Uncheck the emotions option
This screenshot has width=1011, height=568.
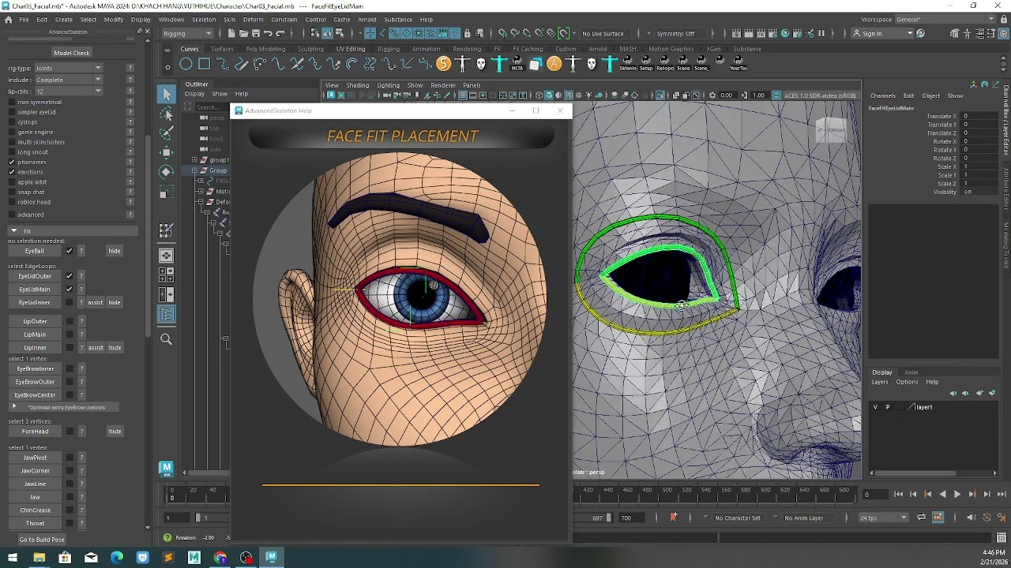point(12,172)
